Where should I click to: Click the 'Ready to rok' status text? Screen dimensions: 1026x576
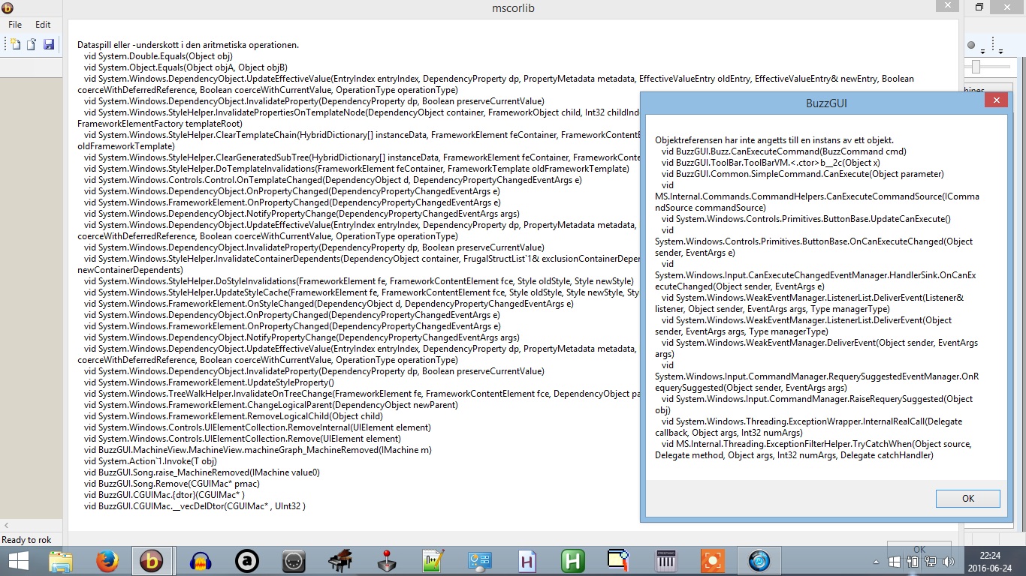[27, 540]
